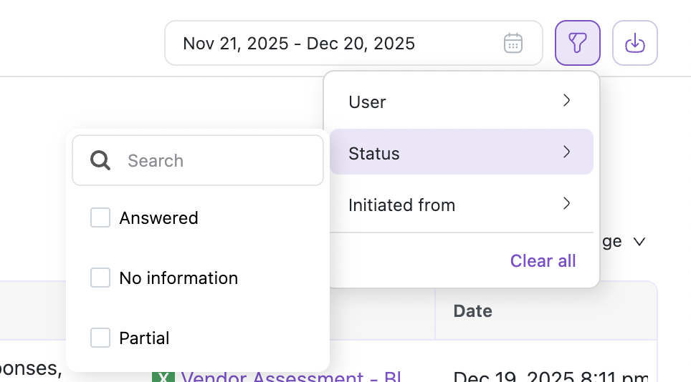
Task: Toggle the filter funnel button
Action: click(x=578, y=43)
